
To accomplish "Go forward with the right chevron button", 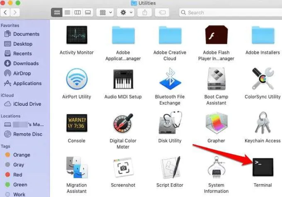I will click(15, 12).
